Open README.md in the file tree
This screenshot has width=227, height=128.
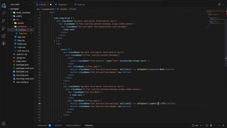click(x=21, y=72)
